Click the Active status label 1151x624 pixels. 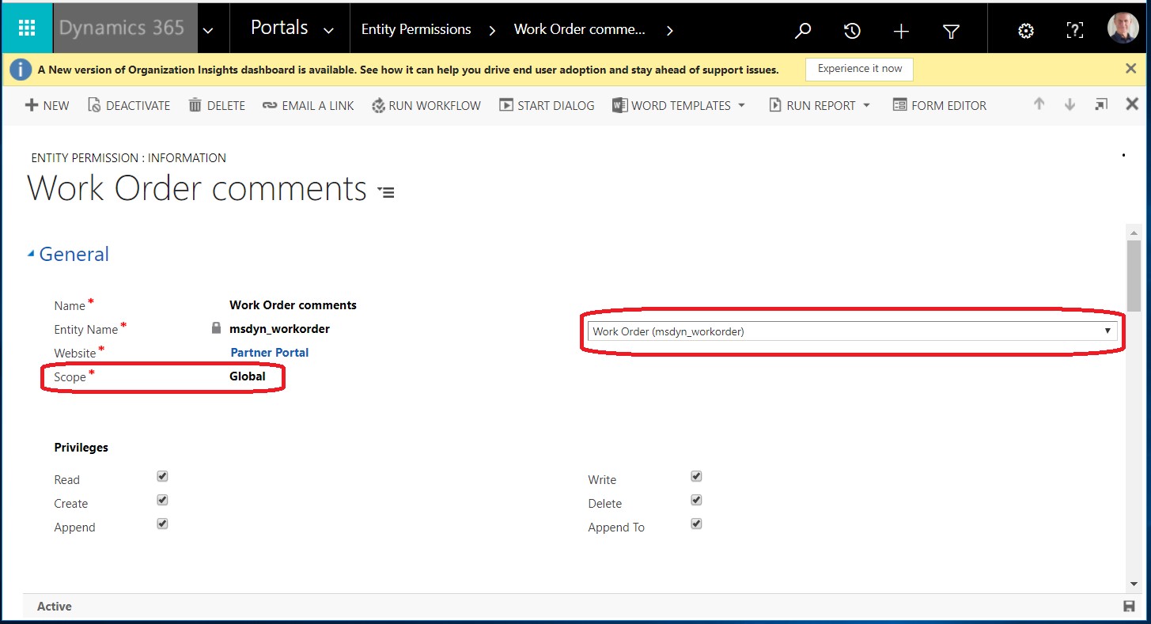click(x=55, y=607)
